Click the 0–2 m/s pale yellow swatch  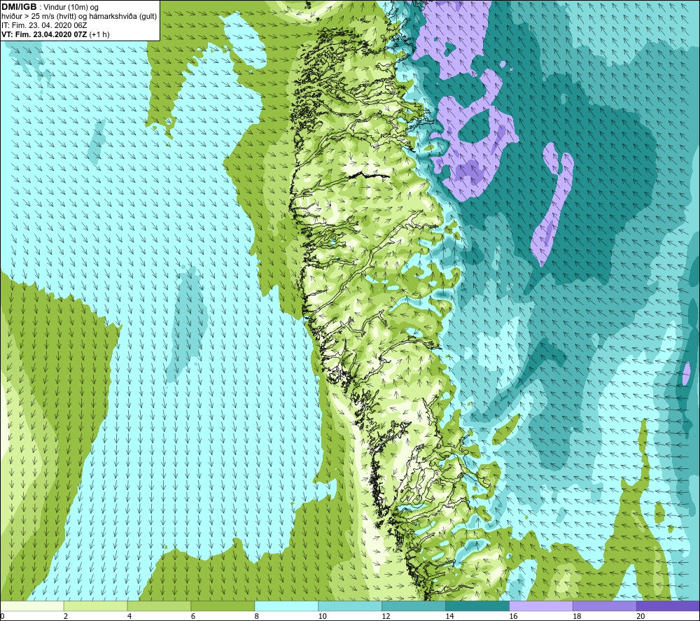(32, 606)
